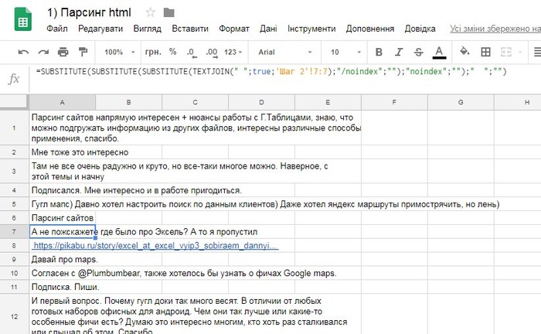Image resolution: width=541 pixels, height=334 pixels.
Task: Click the Undo arrow in toolbar
Action: pos(23,53)
